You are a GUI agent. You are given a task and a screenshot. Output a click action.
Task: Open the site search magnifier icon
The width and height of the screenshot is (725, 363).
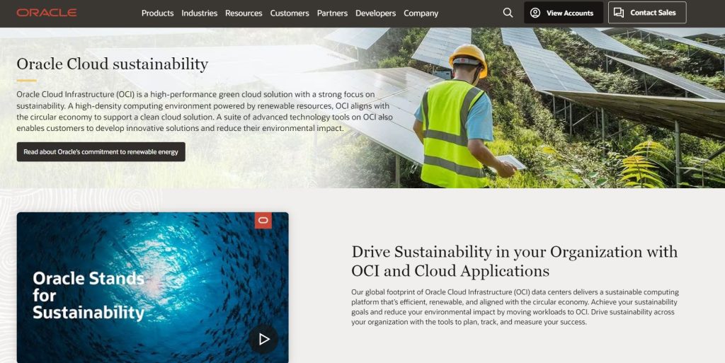coord(508,13)
